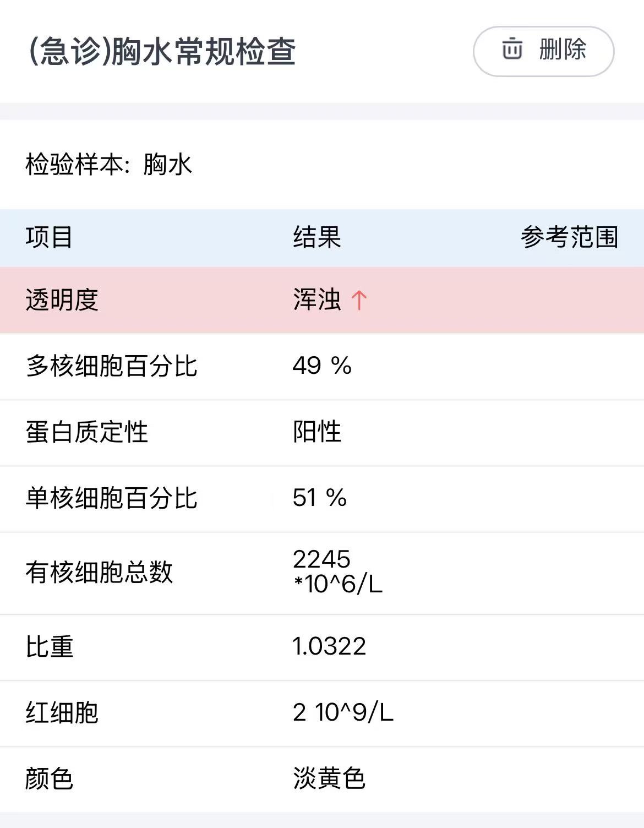Click the 49 % result value
Screen dimensions: 644x828
point(322,366)
